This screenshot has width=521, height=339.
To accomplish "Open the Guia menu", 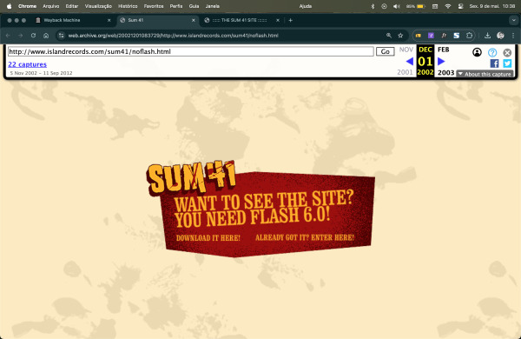I will pos(194,6).
